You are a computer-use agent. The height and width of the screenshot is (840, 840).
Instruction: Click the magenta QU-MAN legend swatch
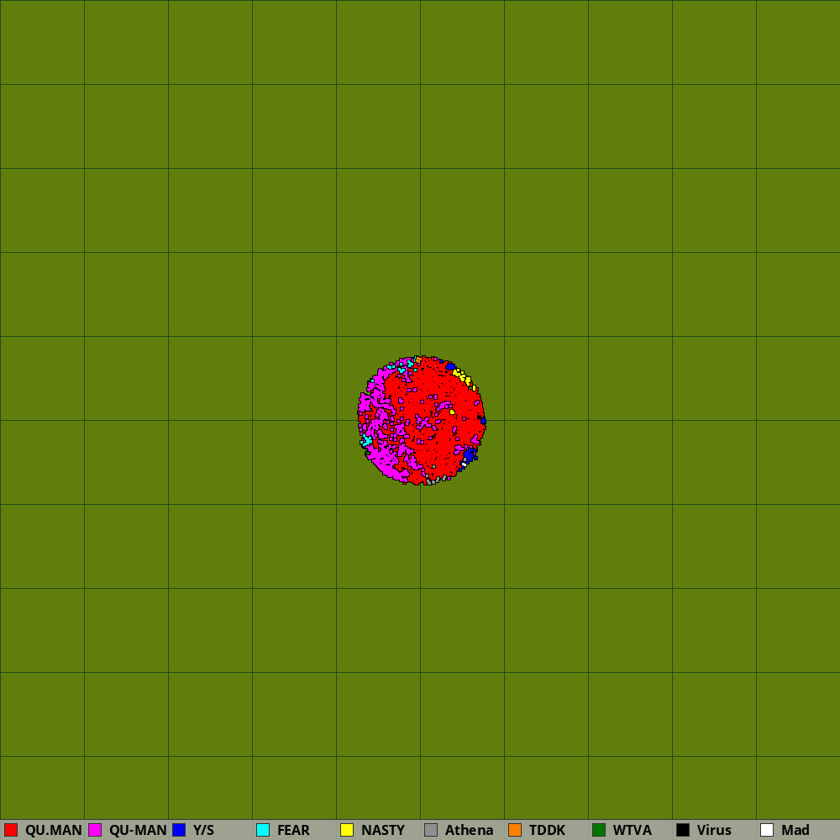pyautogui.click(x=95, y=830)
